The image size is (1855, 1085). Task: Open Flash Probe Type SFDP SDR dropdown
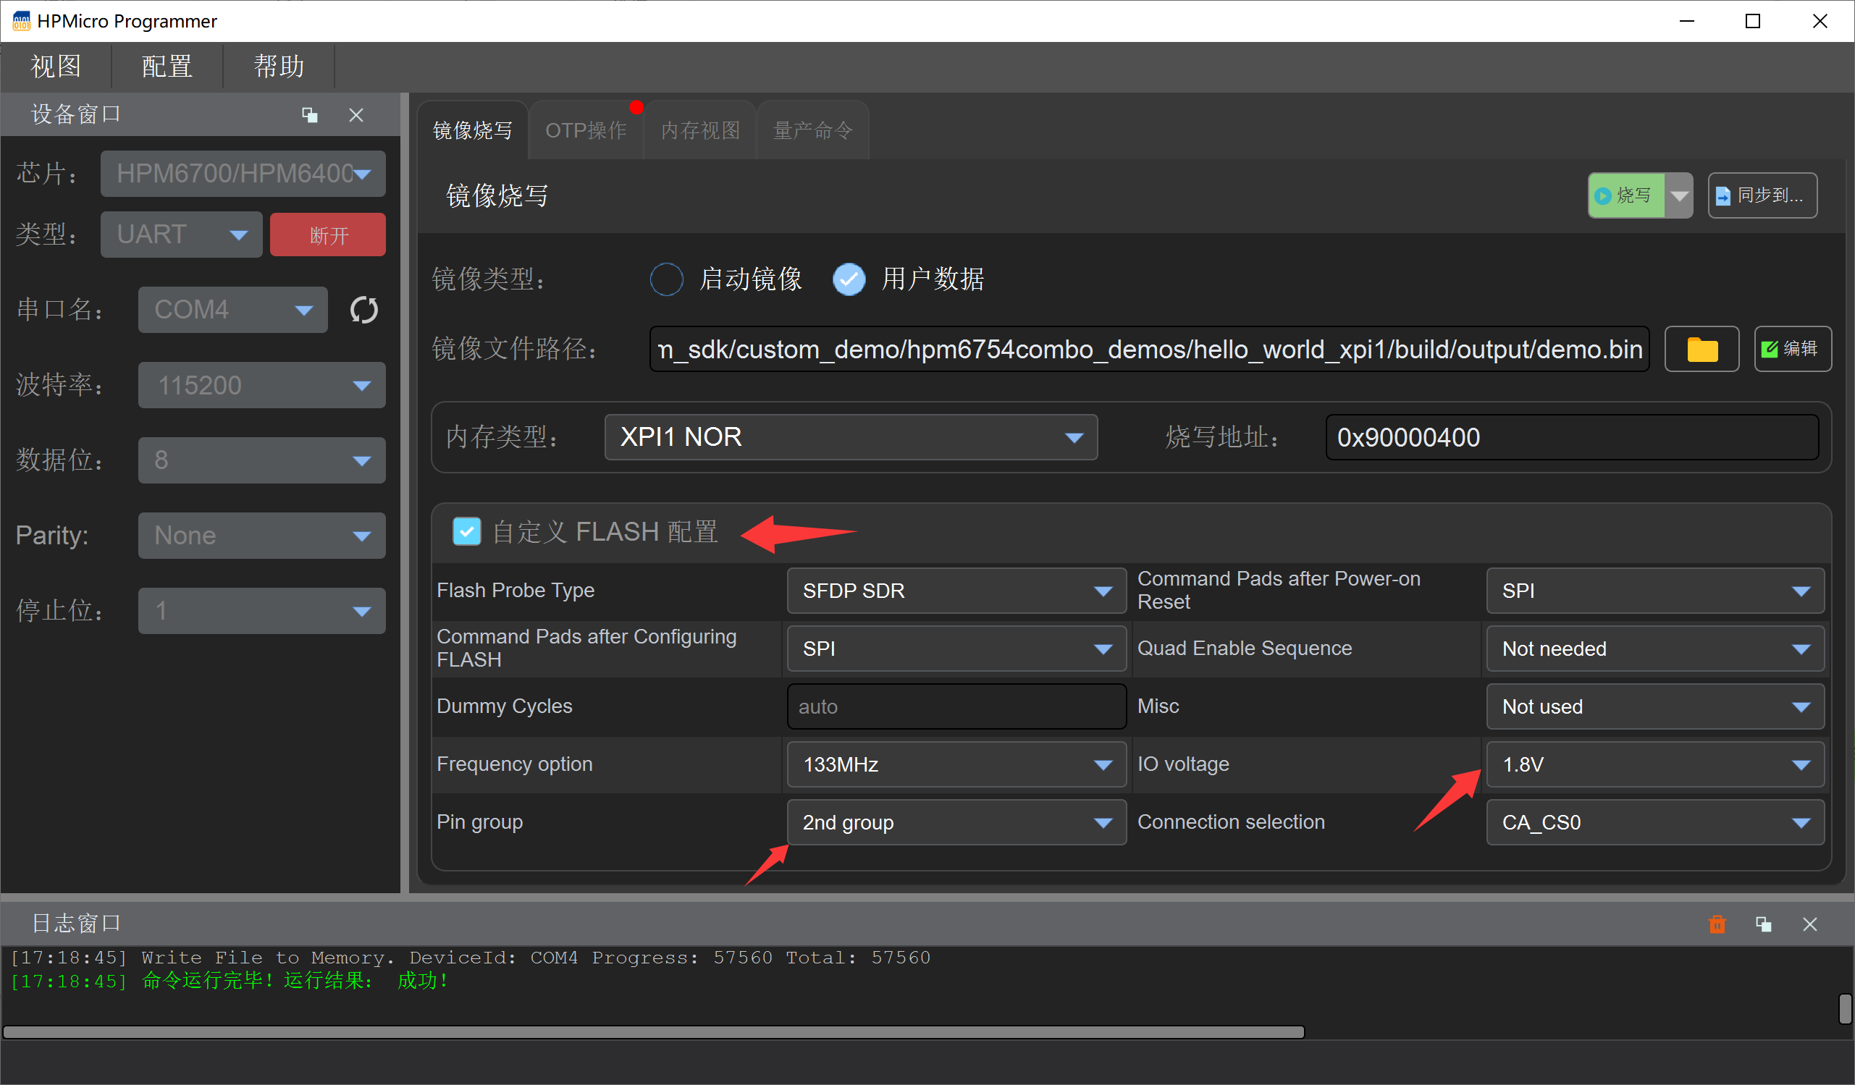956,591
